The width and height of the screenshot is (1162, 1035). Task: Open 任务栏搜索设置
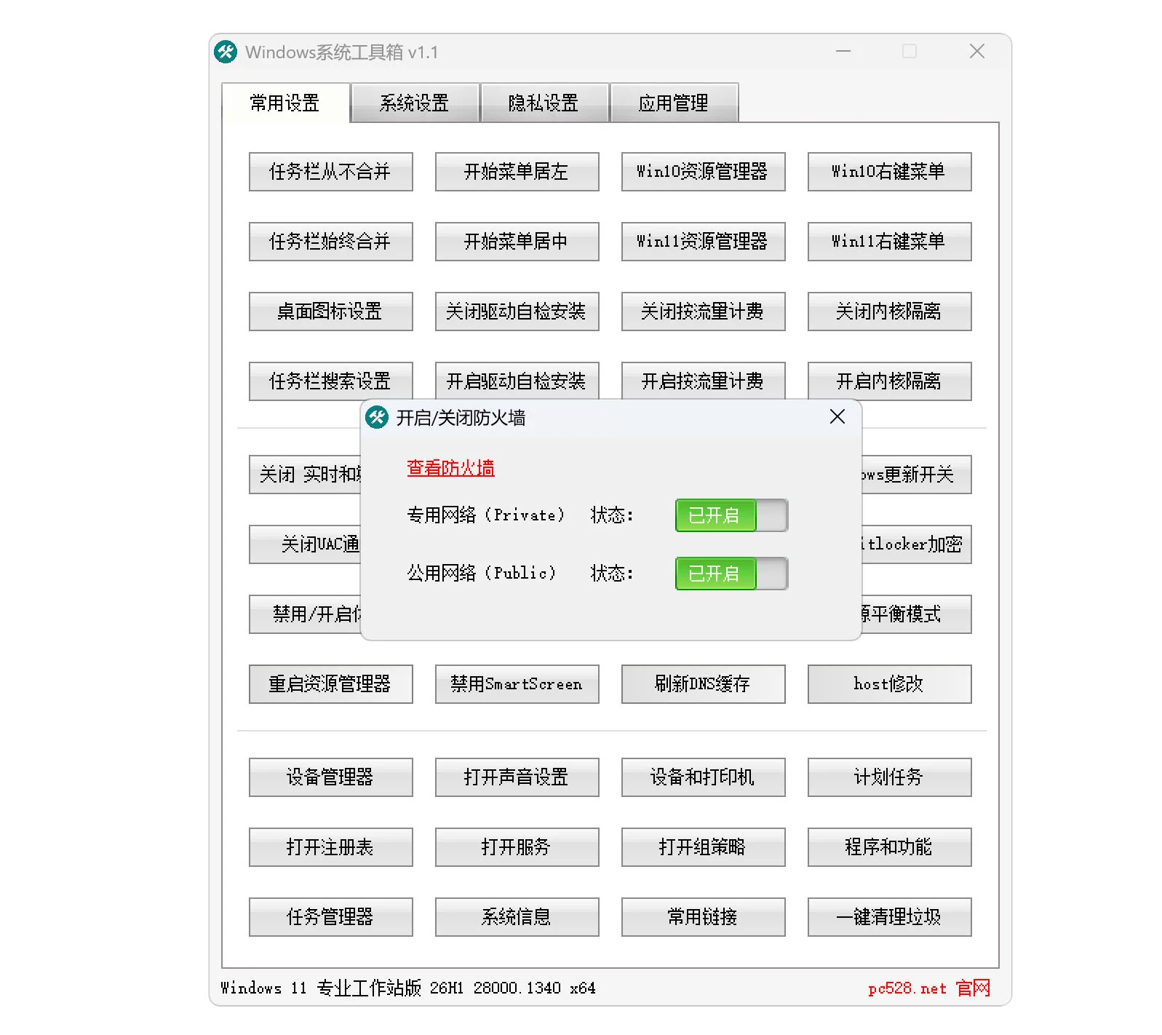pyautogui.click(x=331, y=381)
